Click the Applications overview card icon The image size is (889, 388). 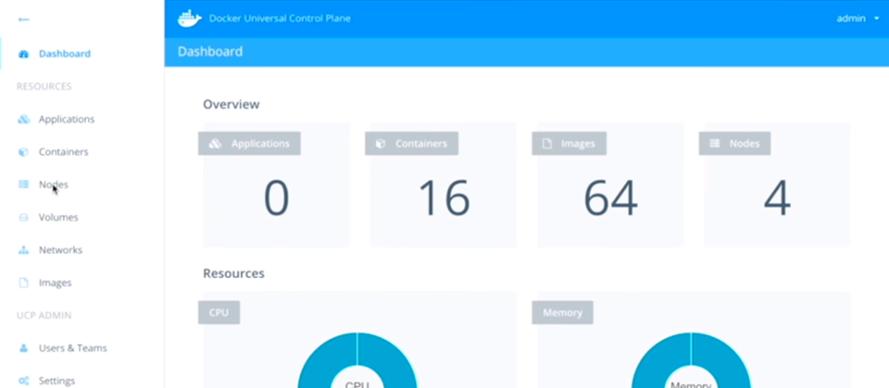[215, 144]
